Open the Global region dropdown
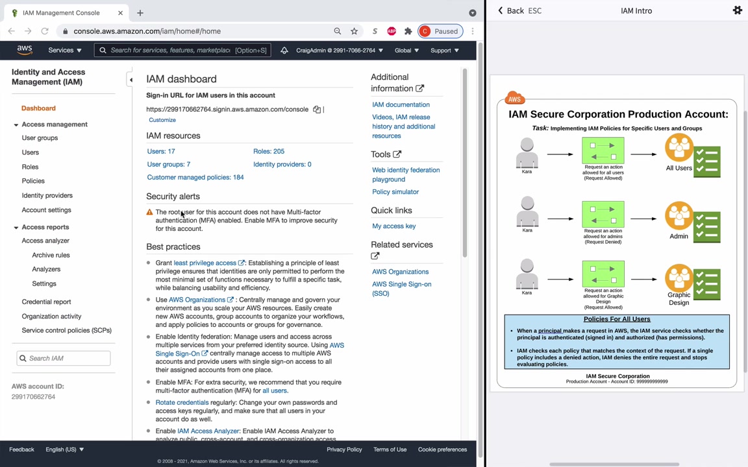This screenshot has width=748, height=467. pyautogui.click(x=406, y=50)
